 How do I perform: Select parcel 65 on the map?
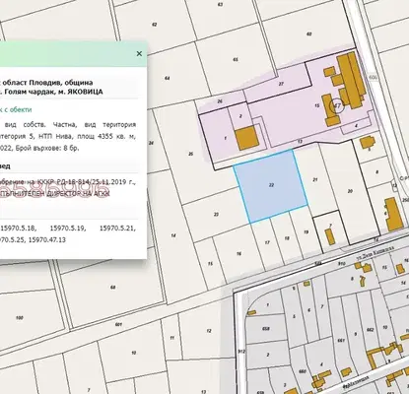(236, 60)
